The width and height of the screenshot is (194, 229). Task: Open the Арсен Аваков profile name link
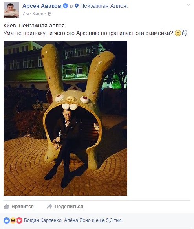click(42, 6)
